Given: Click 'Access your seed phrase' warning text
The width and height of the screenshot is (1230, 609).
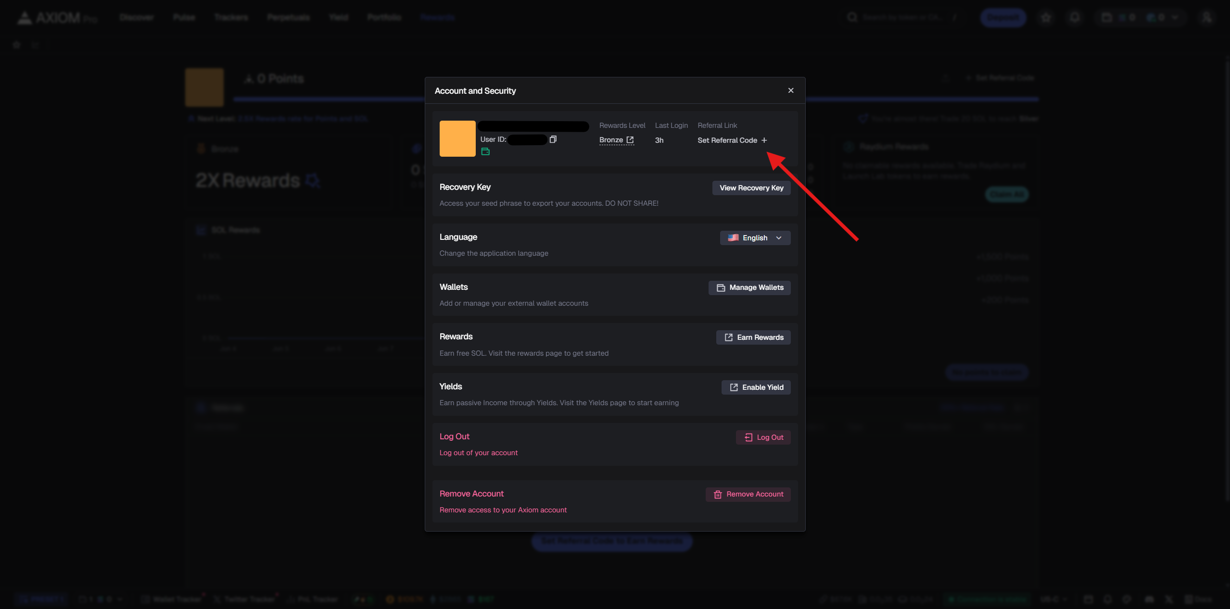Looking at the screenshot, I should (548, 203).
